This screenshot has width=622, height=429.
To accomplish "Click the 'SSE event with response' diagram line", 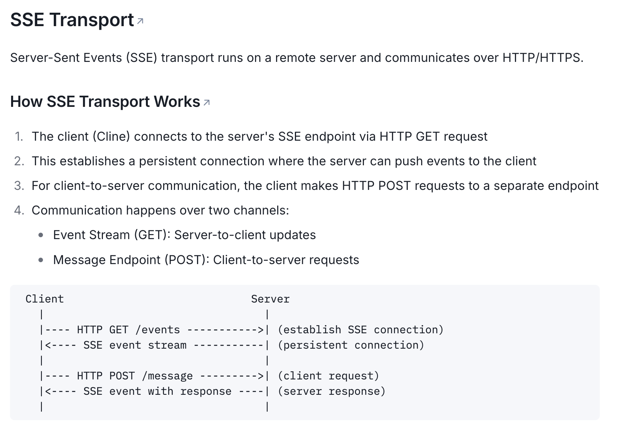I will tap(157, 391).
